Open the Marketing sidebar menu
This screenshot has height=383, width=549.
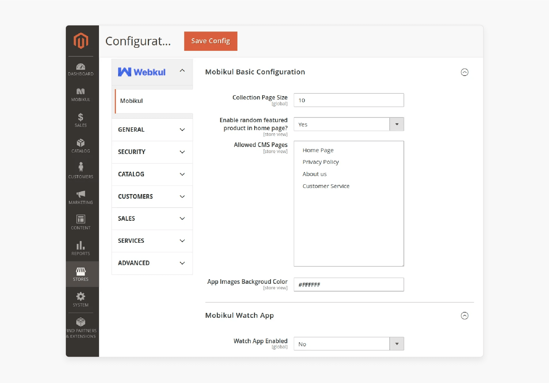point(81,197)
